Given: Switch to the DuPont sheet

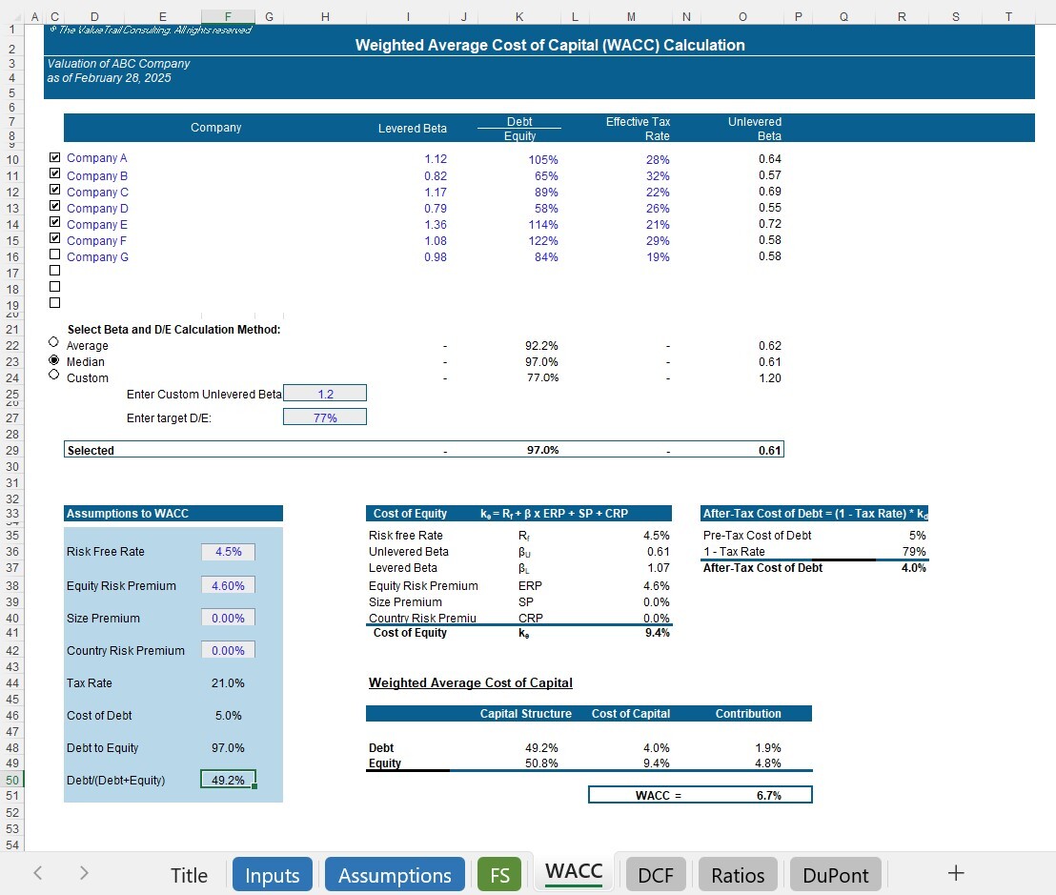Looking at the screenshot, I should tap(835, 873).
